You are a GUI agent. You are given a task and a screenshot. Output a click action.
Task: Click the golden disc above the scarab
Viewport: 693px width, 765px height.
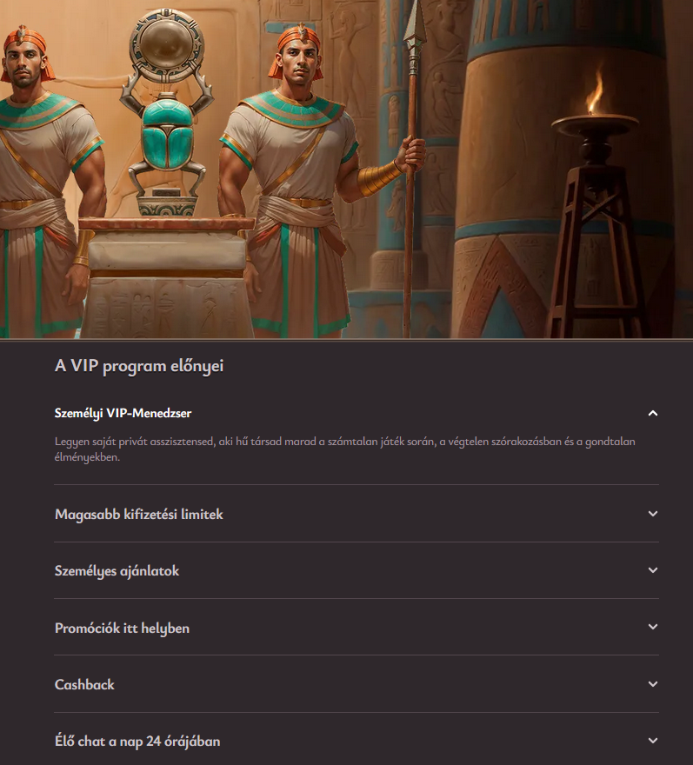(x=166, y=47)
